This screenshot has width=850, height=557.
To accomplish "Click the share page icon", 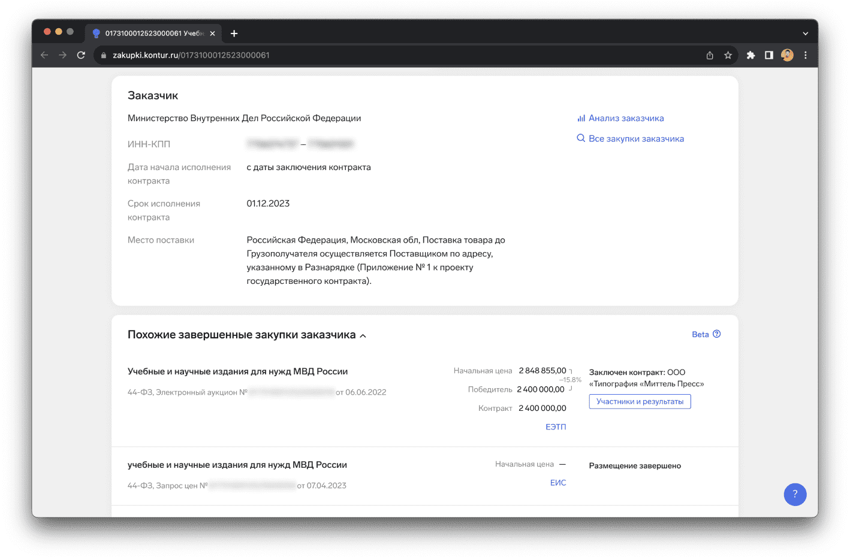I will 710,55.
